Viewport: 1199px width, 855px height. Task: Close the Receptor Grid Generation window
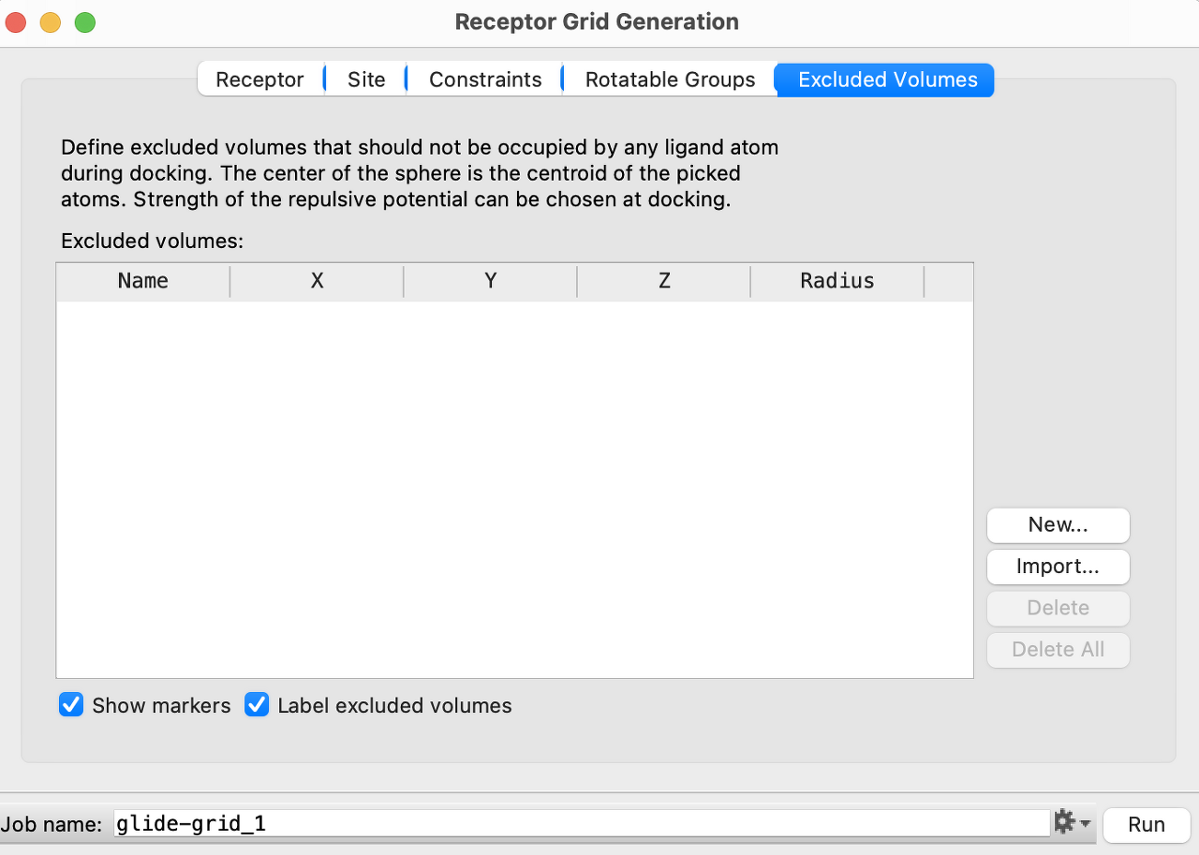pyautogui.click(x=16, y=22)
